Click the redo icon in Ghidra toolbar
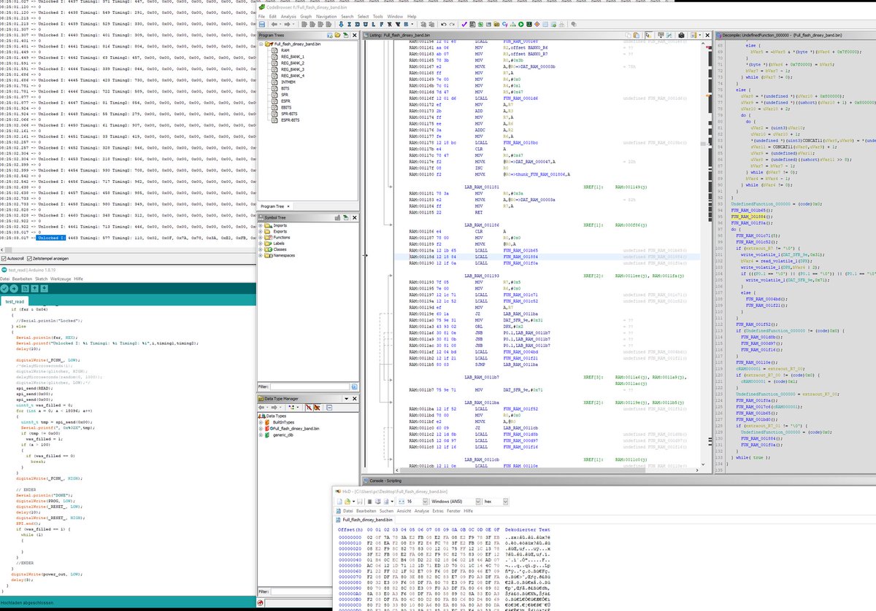Viewport: 876px width, 611px height. point(452,24)
